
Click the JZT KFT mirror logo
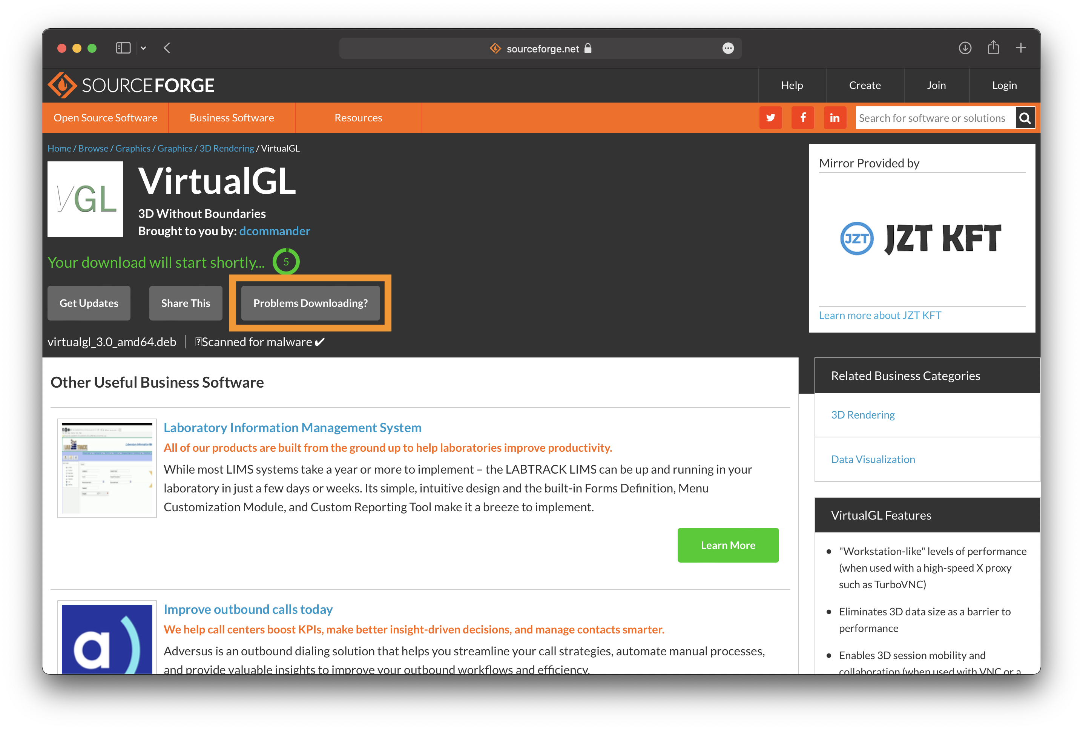[921, 238]
